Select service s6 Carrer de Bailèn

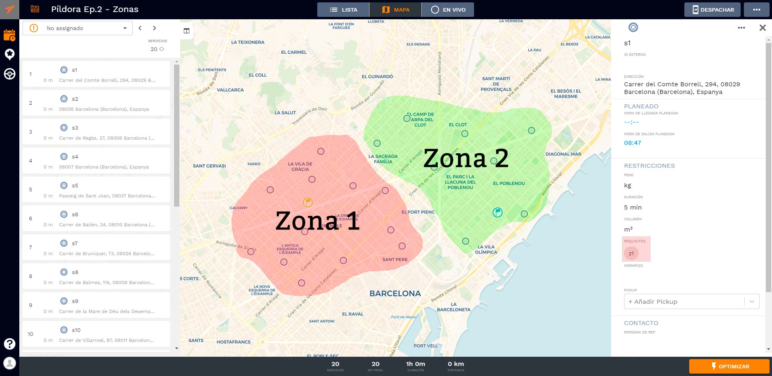tap(96, 219)
